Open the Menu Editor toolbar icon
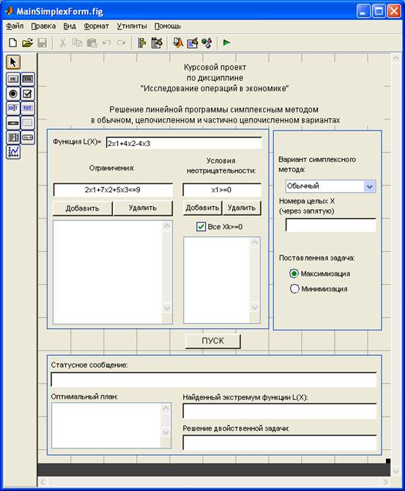Image resolution: width=405 pixels, height=491 pixels. click(x=157, y=43)
